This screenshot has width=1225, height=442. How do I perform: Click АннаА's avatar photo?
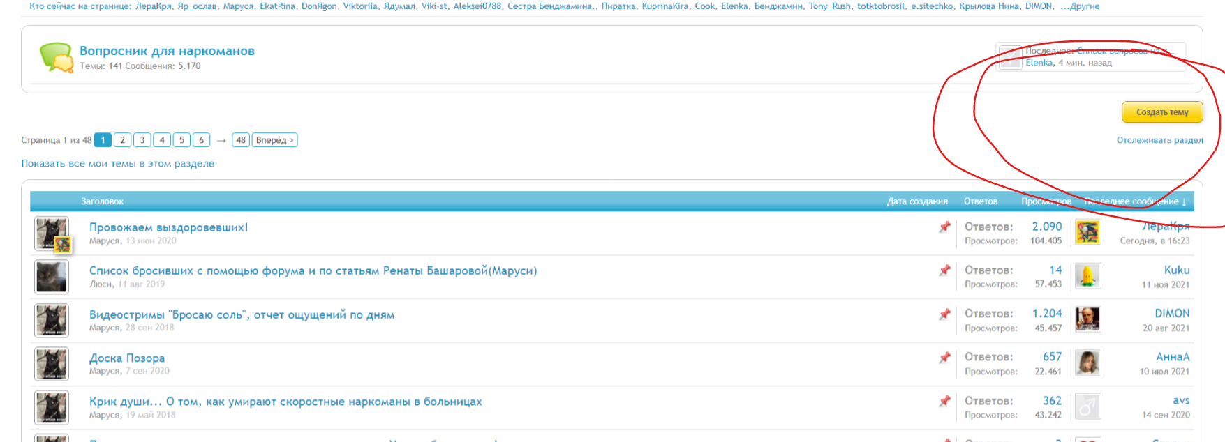point(1087,363)
